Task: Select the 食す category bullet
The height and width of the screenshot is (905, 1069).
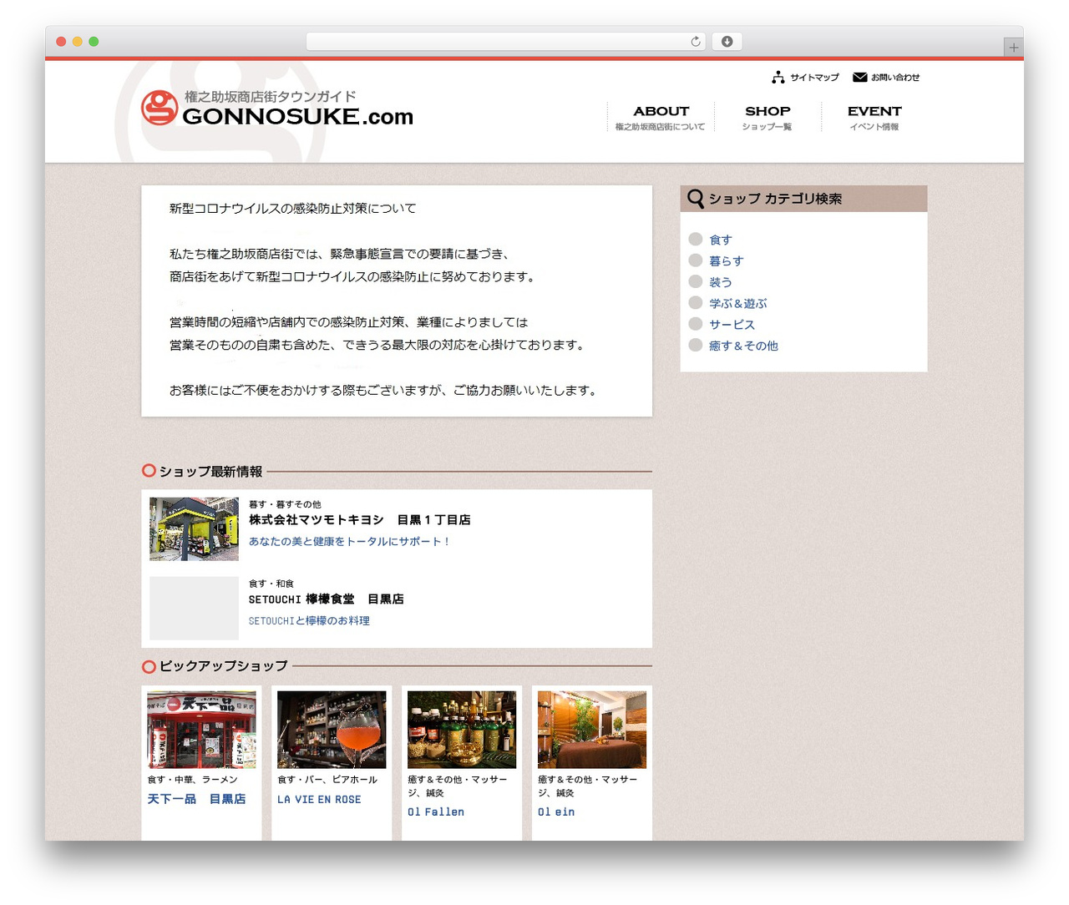Action: 695,239
